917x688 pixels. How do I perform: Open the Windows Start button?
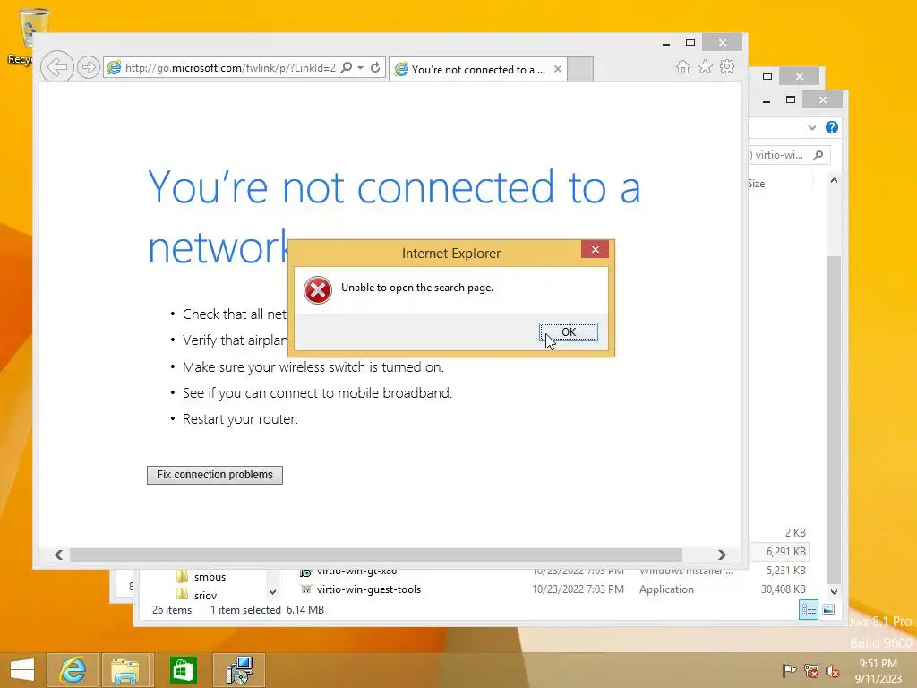pos(22,670)
